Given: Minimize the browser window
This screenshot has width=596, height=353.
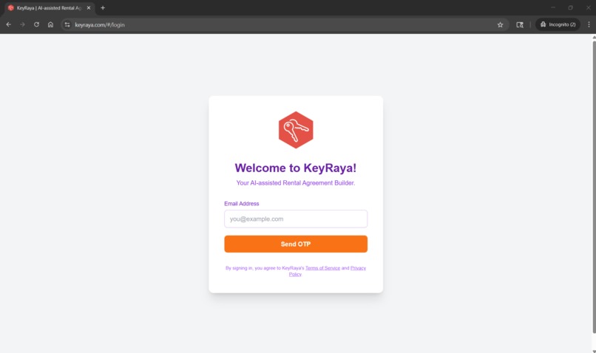Looking at the screenshot, I should 553,7.
